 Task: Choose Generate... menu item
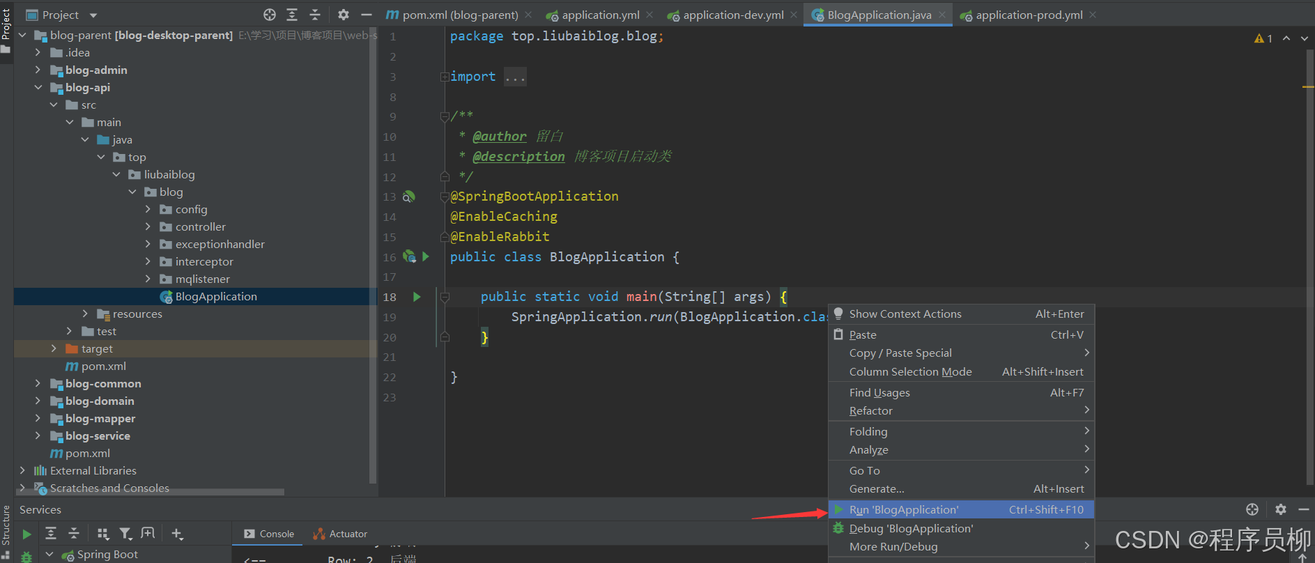click(x=961, y=489)
